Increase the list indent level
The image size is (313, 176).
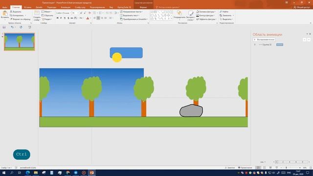click(x=111, y=13)
